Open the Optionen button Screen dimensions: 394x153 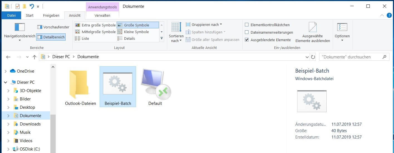pos(342,31)
